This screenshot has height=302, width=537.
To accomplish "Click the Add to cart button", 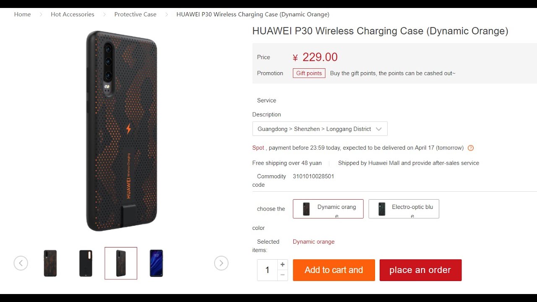I will click(334, 270).
